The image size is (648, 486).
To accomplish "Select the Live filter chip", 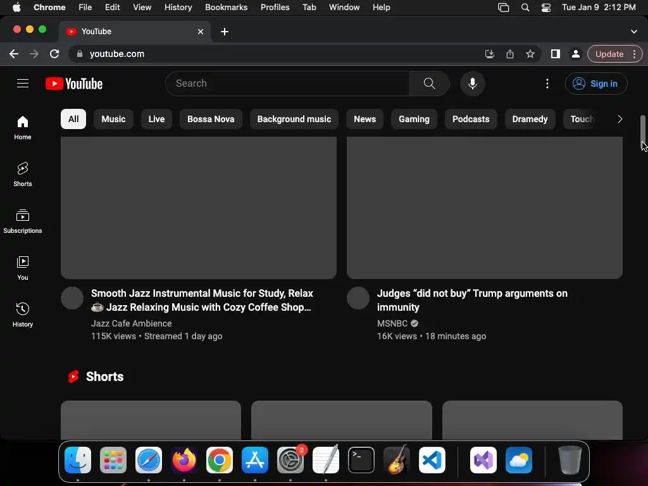I will pos(156,119).
